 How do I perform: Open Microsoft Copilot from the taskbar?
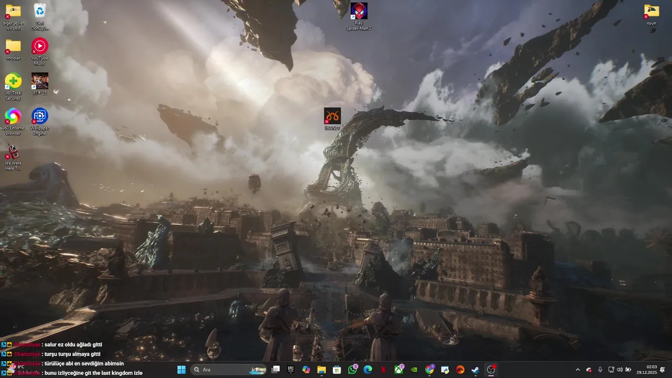pyautogui.click(x=306, y=370)
